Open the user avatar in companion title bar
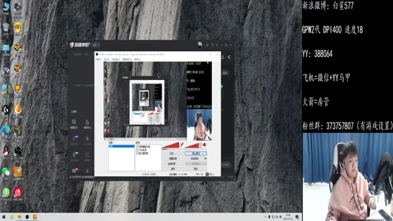393x221 pixels. [199, 45]
